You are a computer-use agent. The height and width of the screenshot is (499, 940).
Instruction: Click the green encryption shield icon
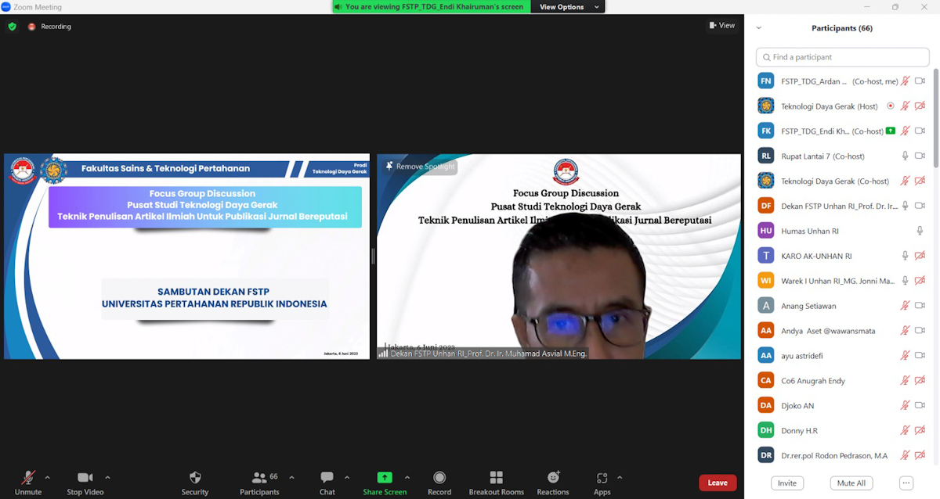[x=12, y=26]
